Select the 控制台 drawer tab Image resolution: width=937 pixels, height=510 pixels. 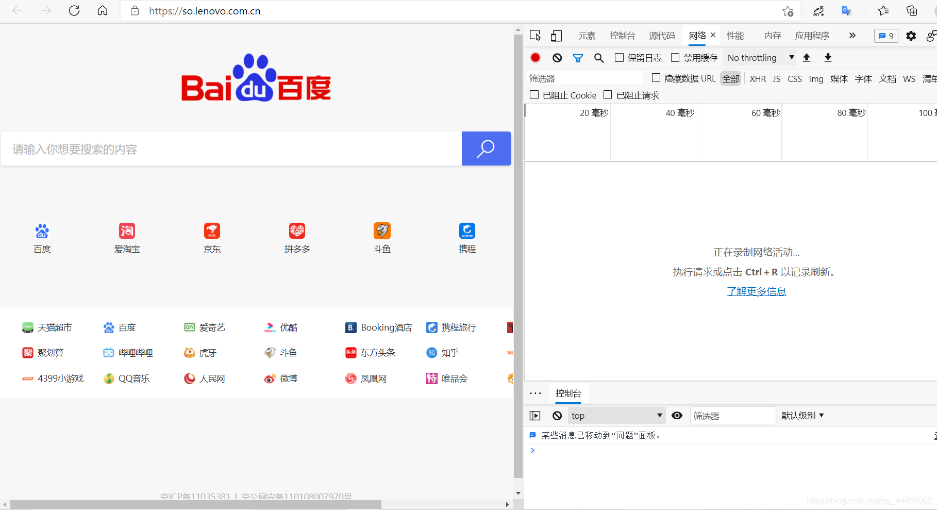pyautogui.click(x=568, y=393)
